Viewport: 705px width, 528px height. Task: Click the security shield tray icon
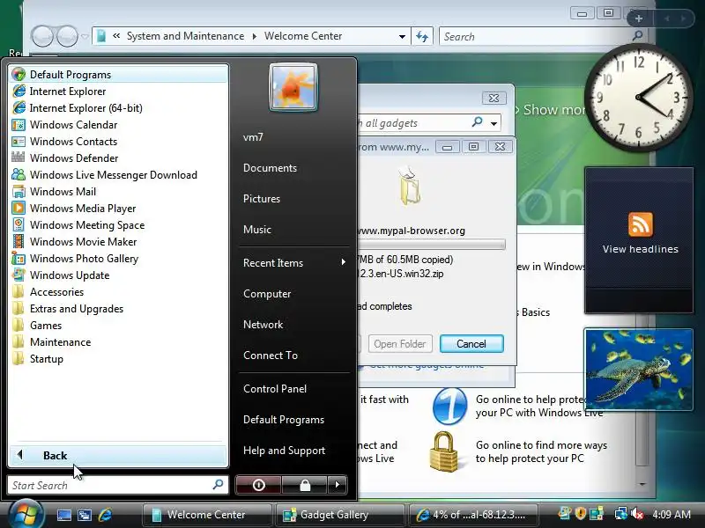point(581,514)
